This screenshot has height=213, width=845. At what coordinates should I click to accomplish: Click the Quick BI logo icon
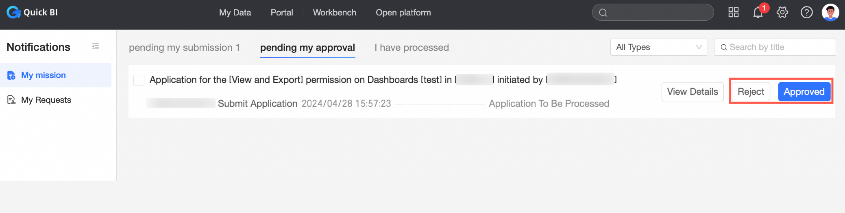point(13,12)
